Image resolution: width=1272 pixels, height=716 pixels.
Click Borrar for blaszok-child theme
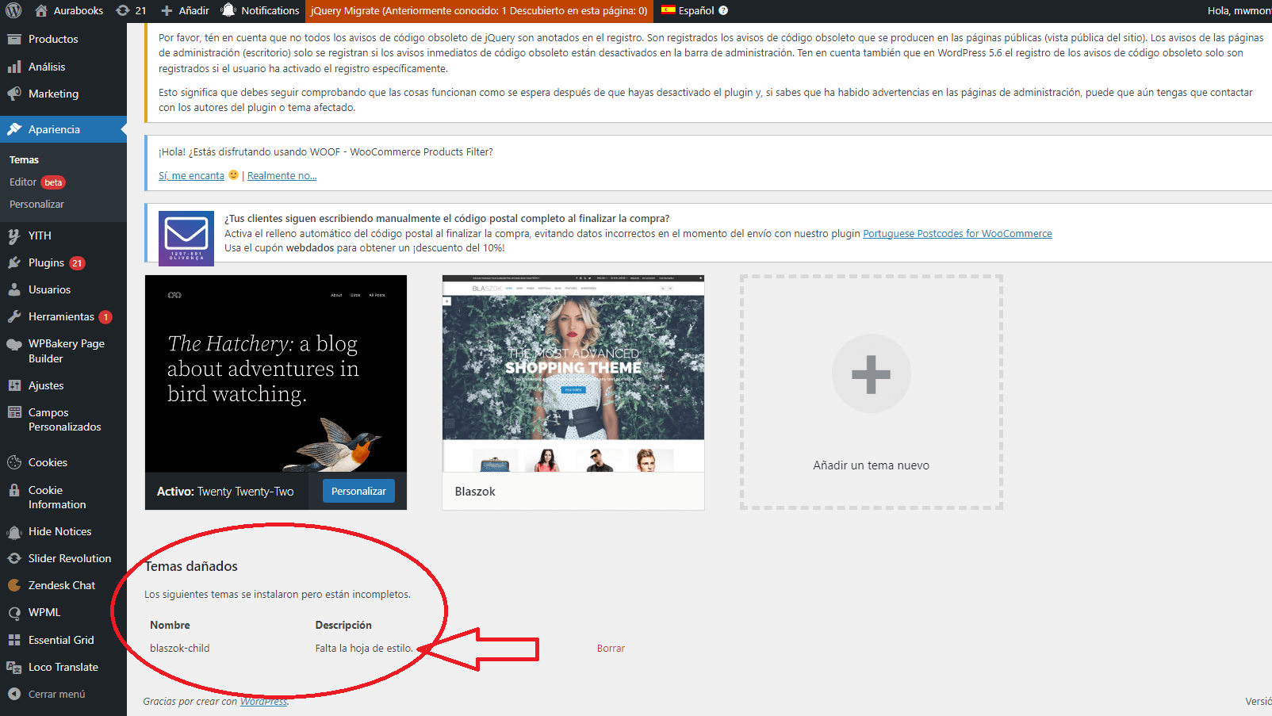click(x=611, y=649)
